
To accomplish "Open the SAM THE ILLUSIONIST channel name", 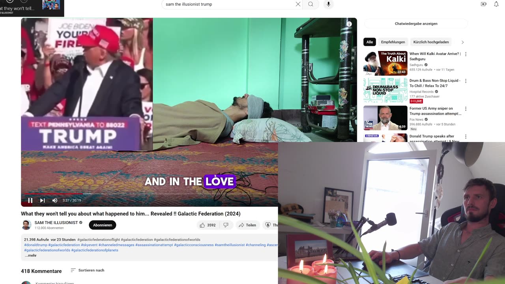I will click(x=56, y=222).
